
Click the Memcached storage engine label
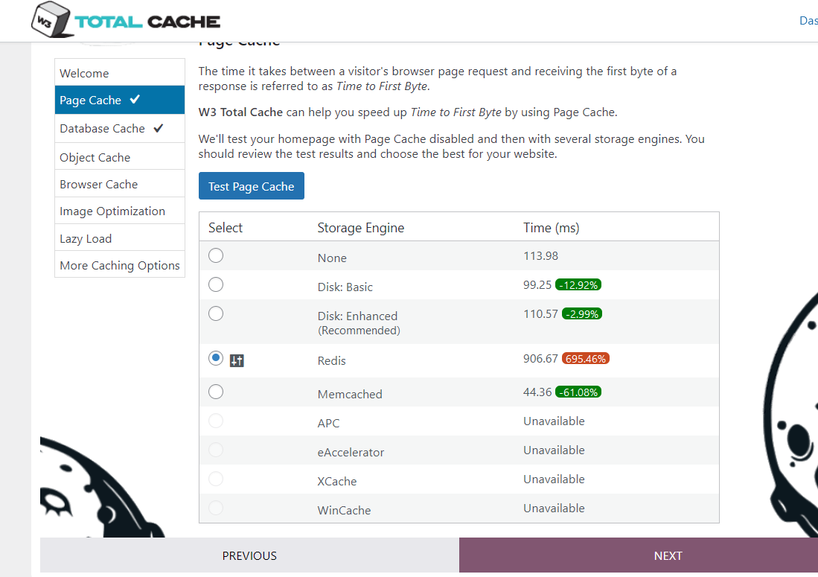click(350, 394)
